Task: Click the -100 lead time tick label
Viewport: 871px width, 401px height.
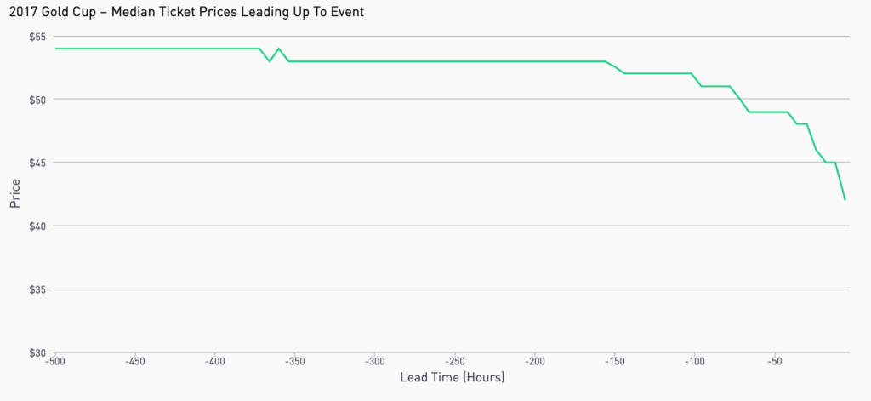Action: click(693, 362)
